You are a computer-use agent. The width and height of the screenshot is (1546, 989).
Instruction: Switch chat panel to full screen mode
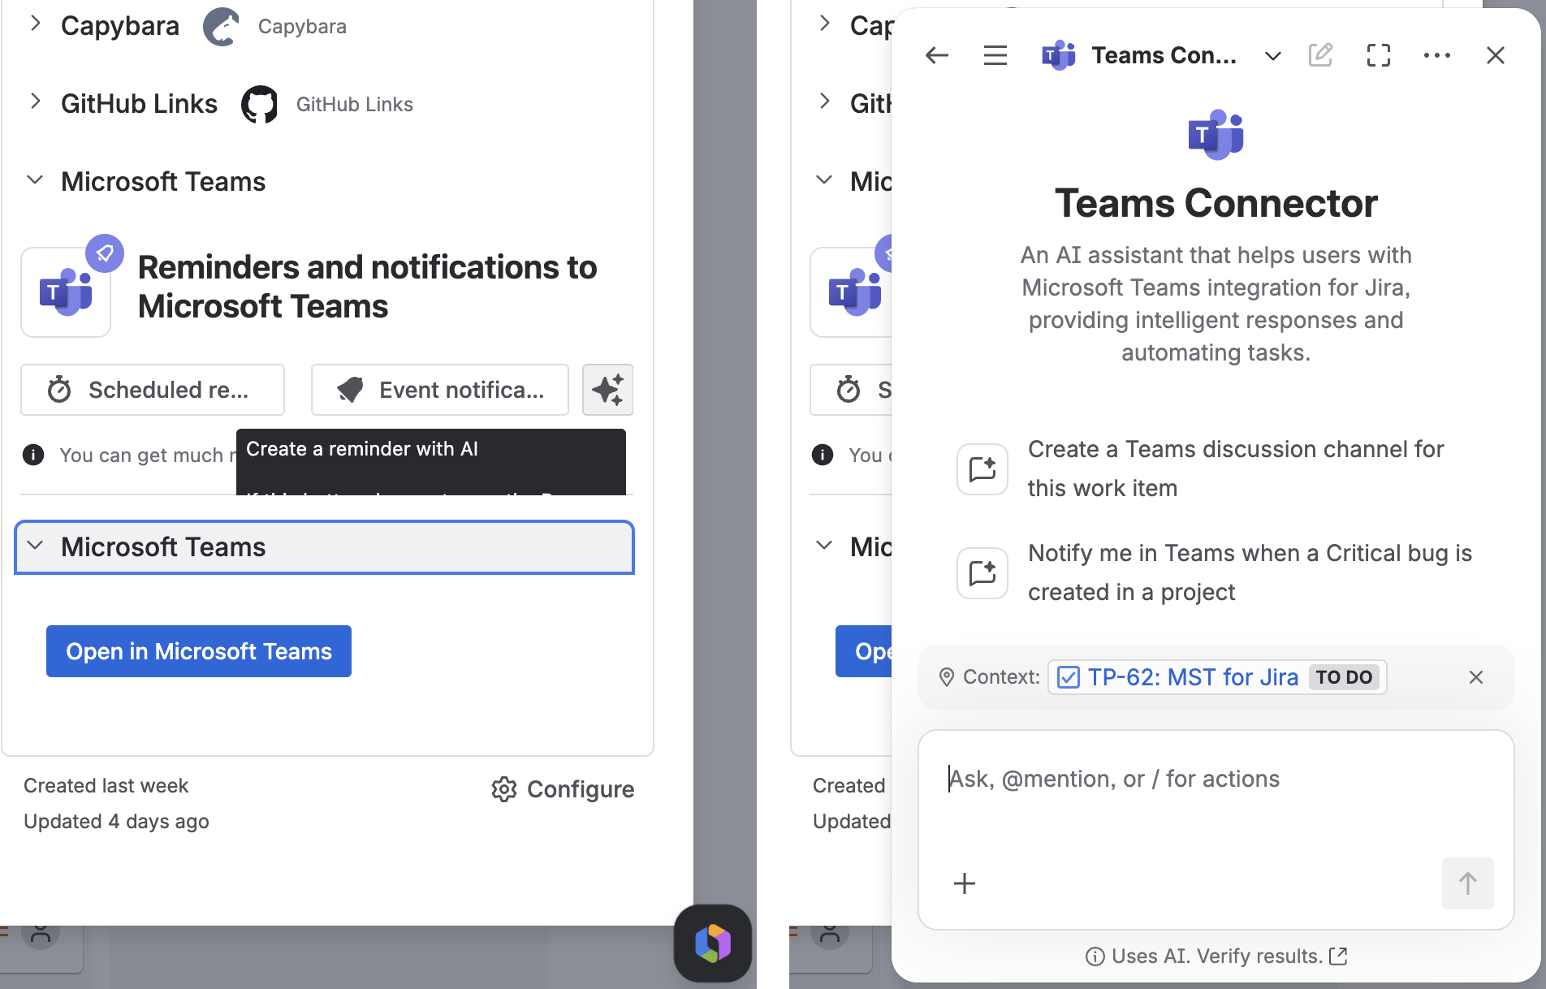tap(1379, 55)
